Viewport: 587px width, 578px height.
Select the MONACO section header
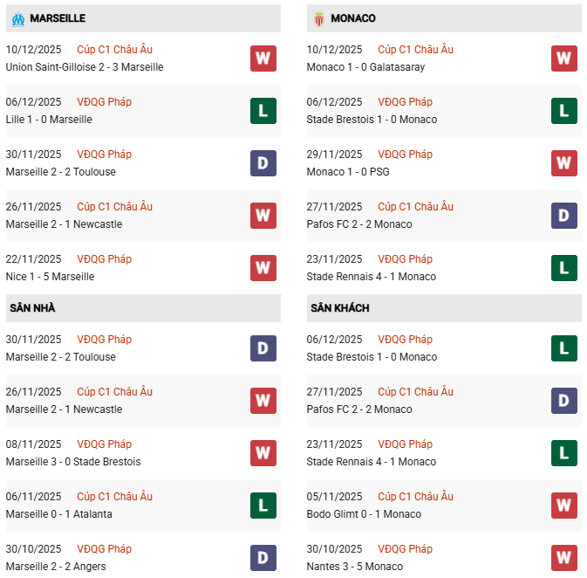coord(353,18)
